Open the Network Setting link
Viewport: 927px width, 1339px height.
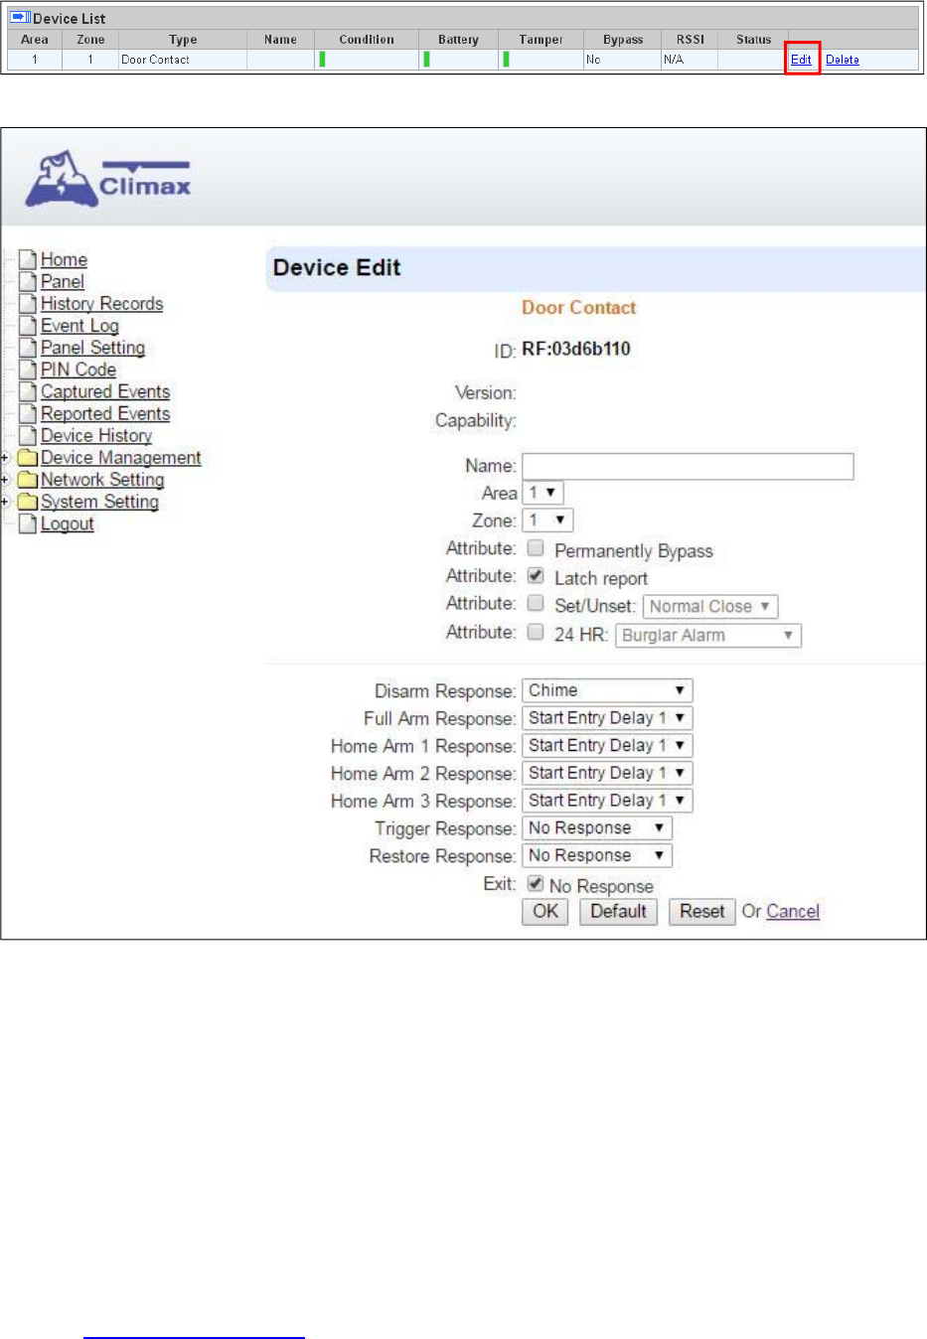pyautogui.click(x=102, y=480)
